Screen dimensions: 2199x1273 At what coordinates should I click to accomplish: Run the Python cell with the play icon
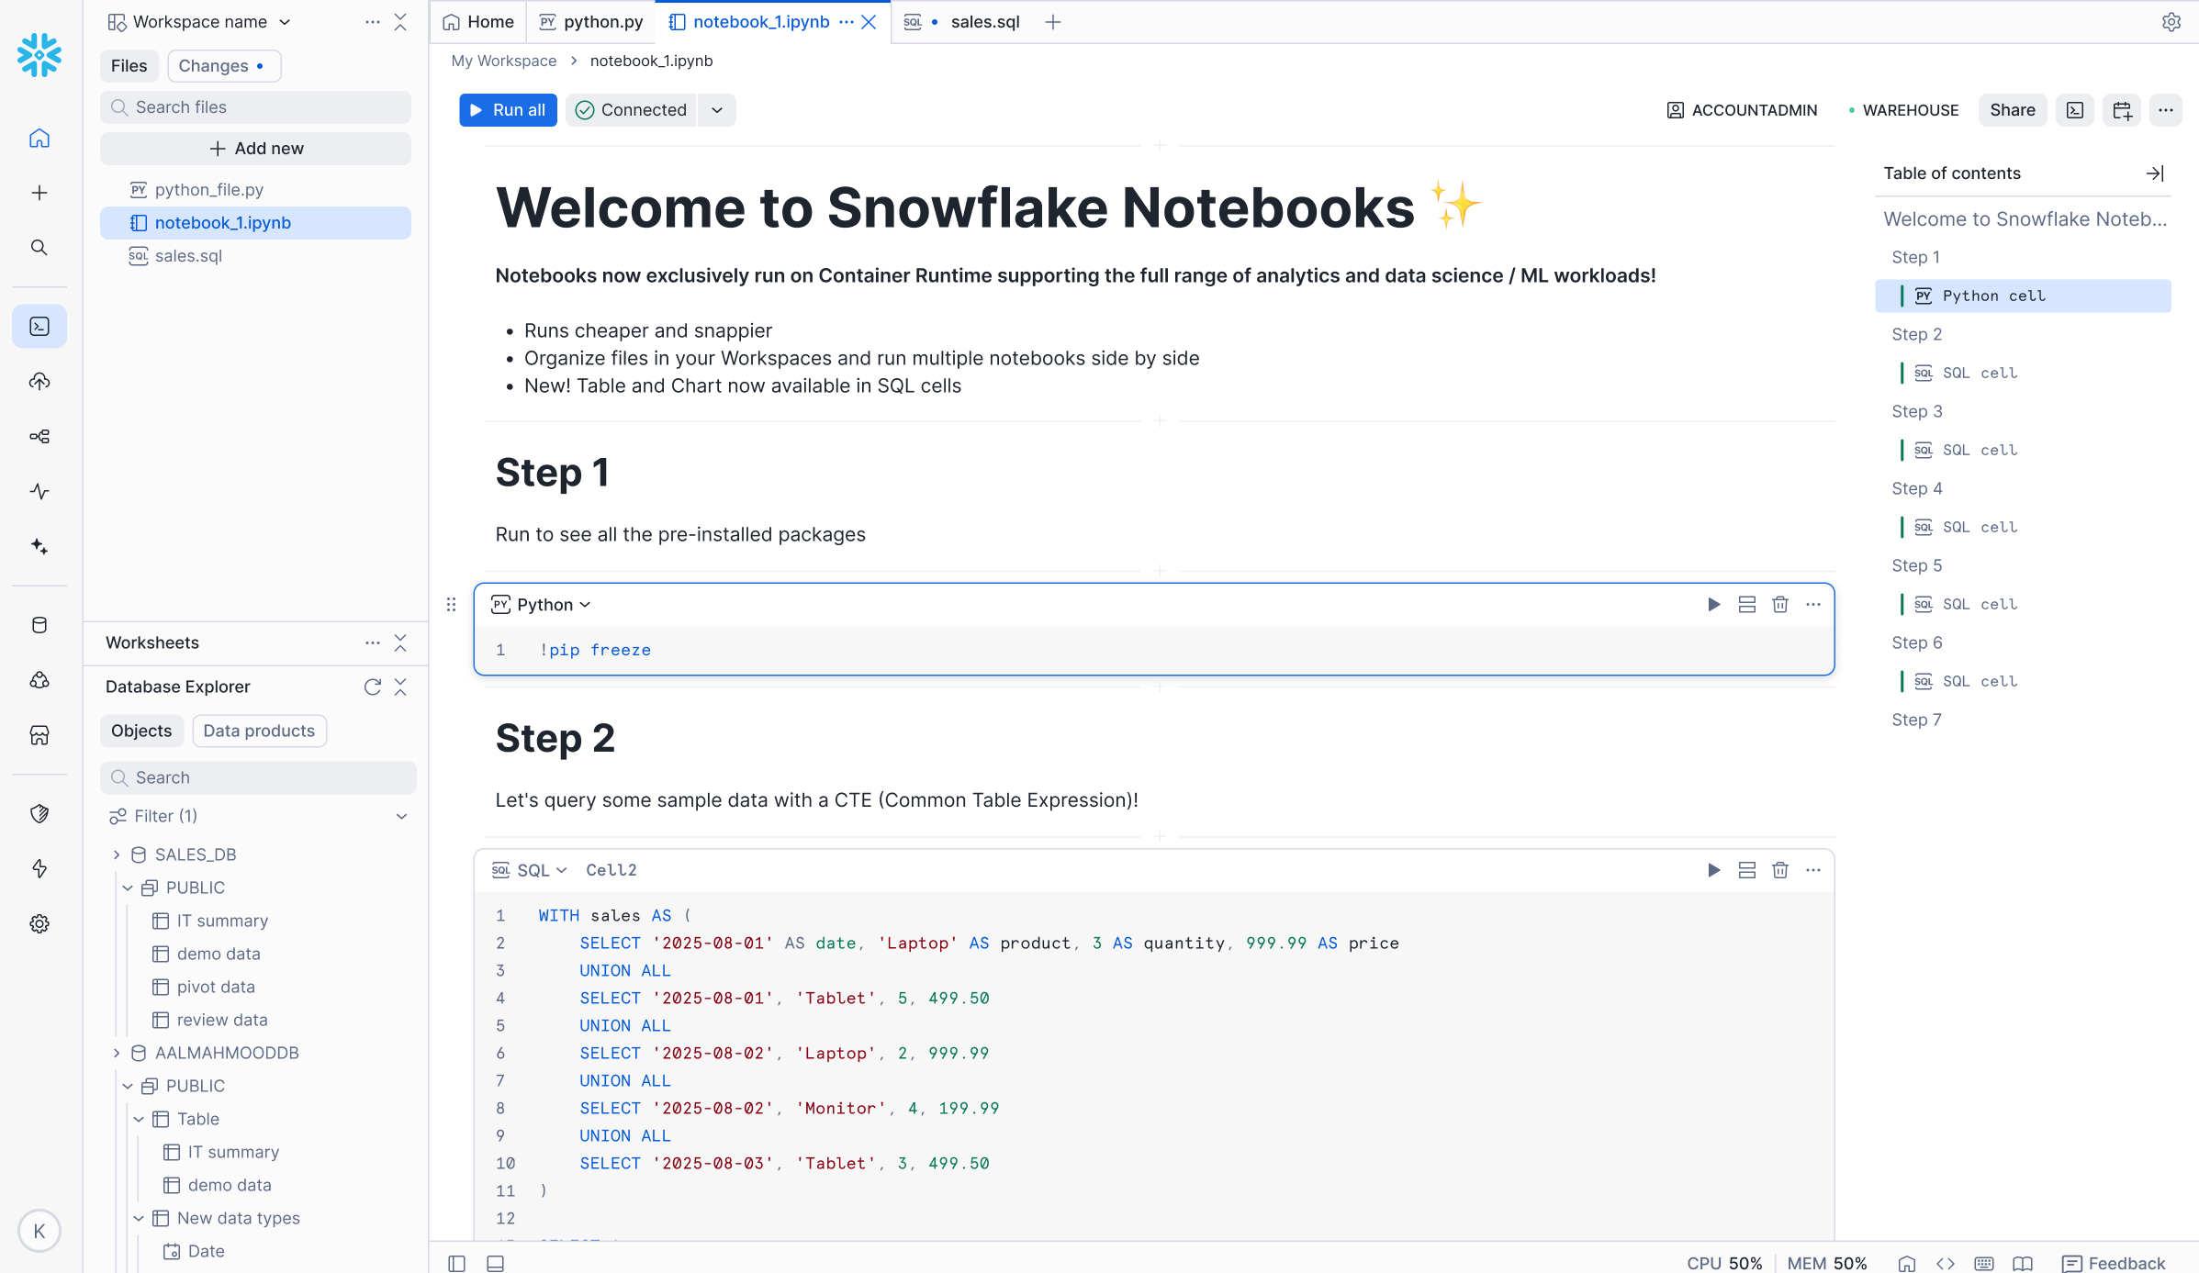click(1712, 604)
